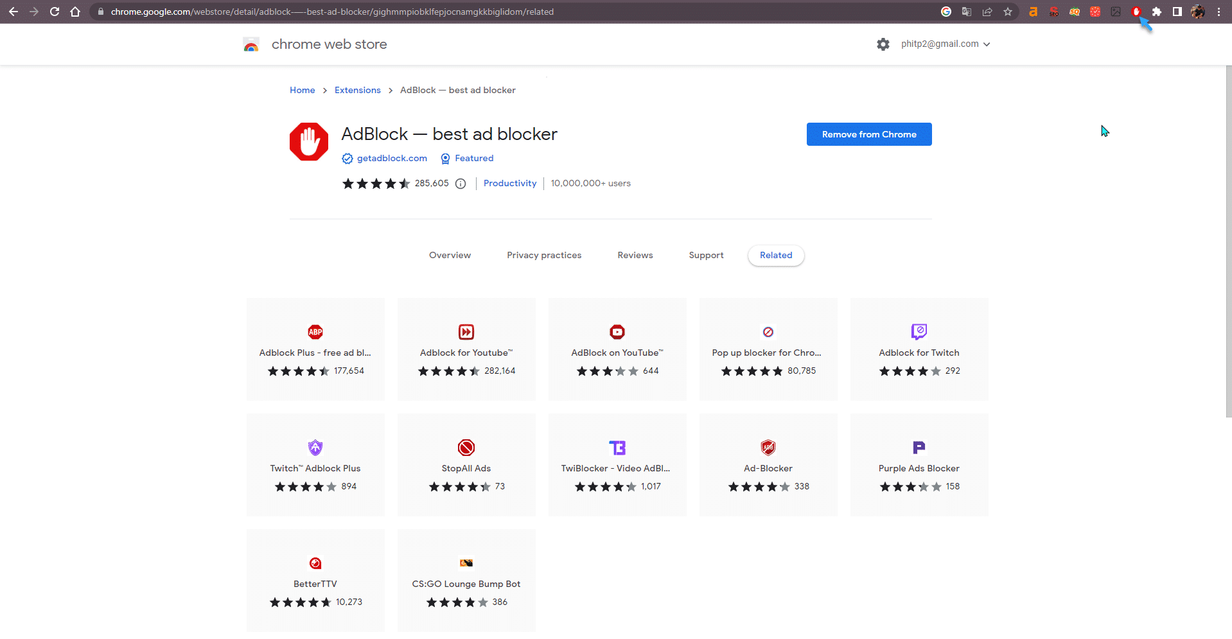1232x639 pixels.
Task: Open the Productivity category link
Action: [x=510, y=183]
